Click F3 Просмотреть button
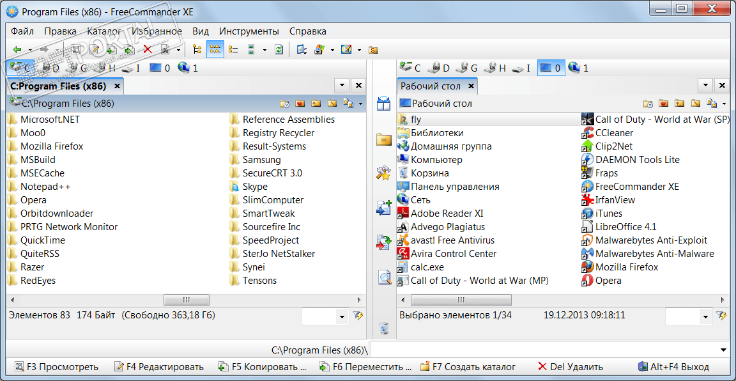Image resolution: width=736 pixels, height=381 pixels. pyautogui.click(x=57, y=367)
